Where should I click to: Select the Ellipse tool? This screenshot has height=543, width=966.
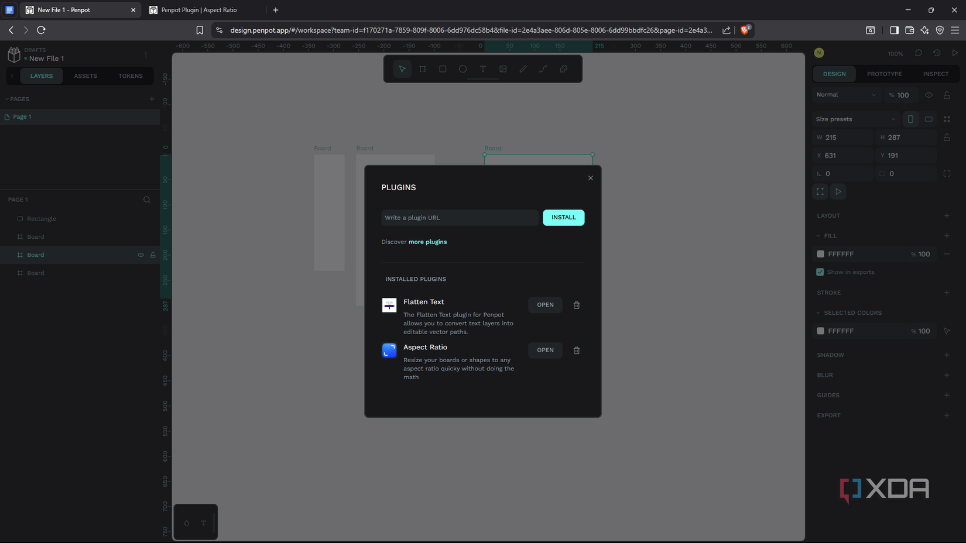coord(463,68)
